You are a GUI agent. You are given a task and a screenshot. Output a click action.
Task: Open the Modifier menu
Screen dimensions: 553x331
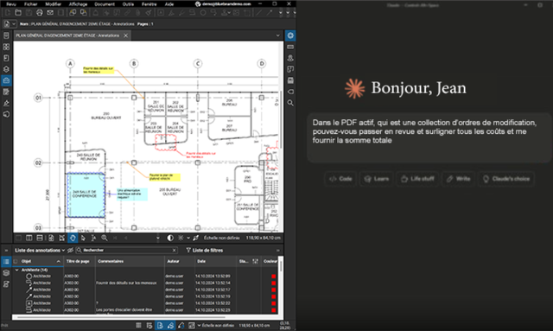[x=54, y=4]
